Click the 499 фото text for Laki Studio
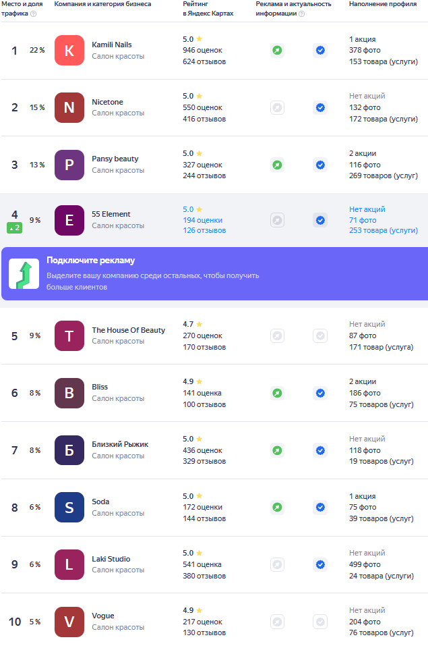Screen dimensions: 428x648 click(365, 564)
